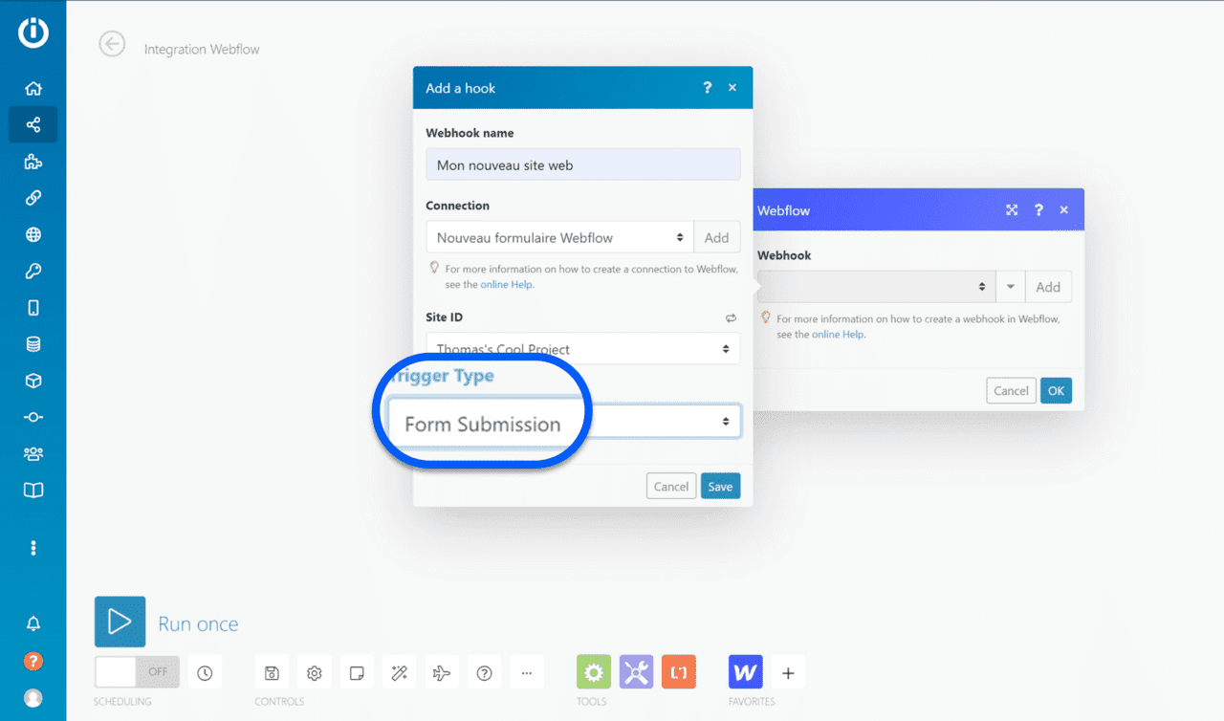Open more options dots in sidebar
1224x721 pixels.
tap(33, 548)
